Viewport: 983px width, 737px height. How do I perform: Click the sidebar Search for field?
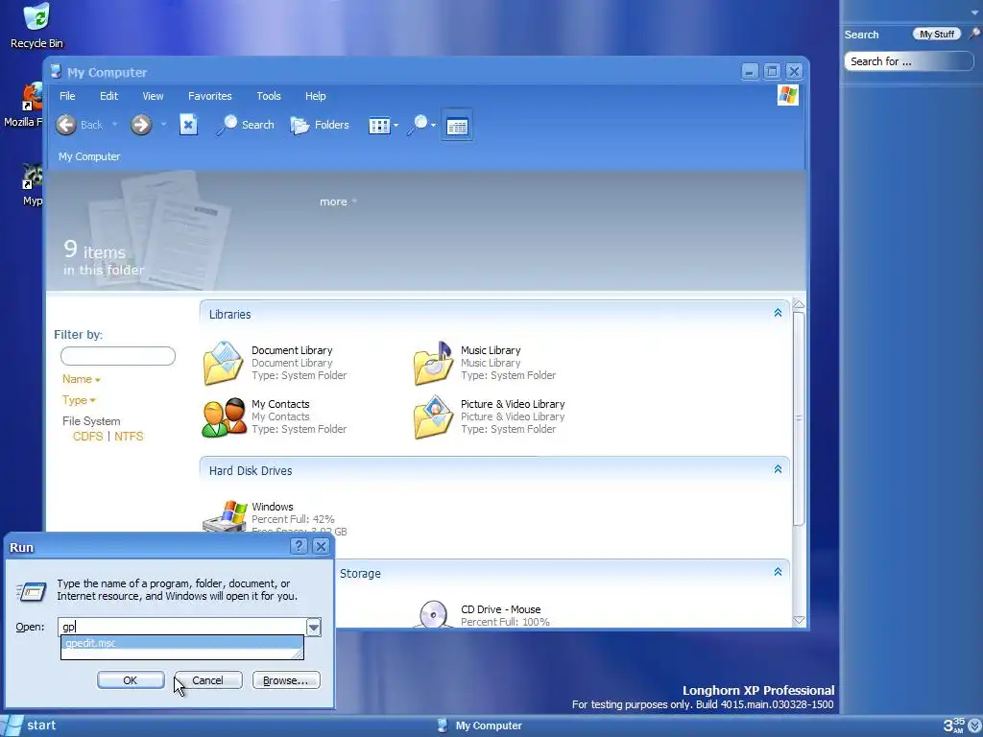click(x=908, y=61)
